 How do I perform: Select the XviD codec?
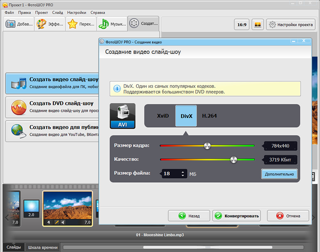coord(163,116)
